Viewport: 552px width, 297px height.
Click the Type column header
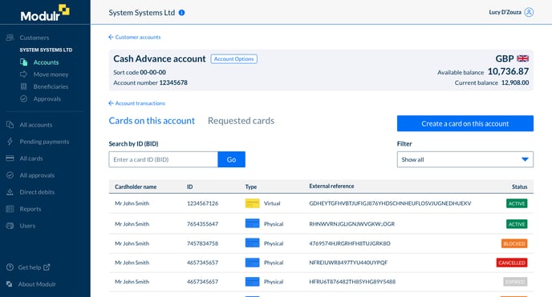[x=251, y=187]
